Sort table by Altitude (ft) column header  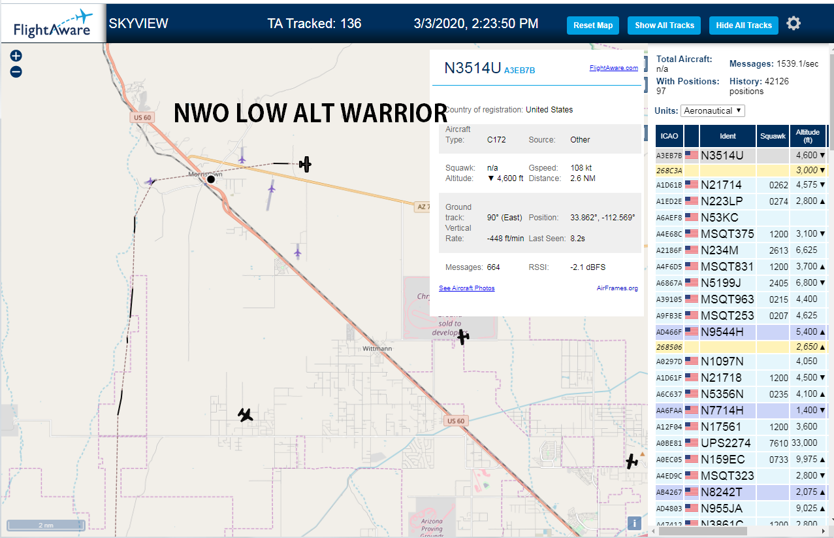808,136
